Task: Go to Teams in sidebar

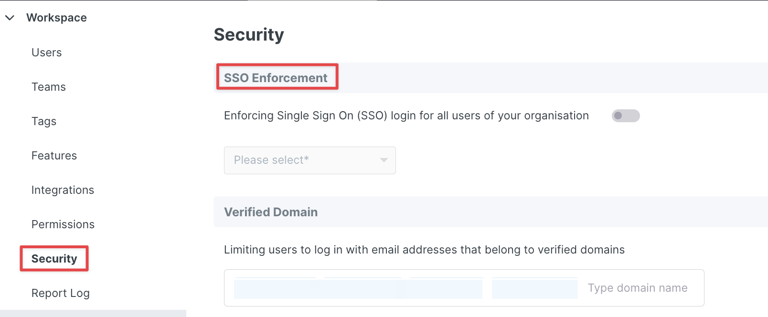Action: (x=48, y=87)
